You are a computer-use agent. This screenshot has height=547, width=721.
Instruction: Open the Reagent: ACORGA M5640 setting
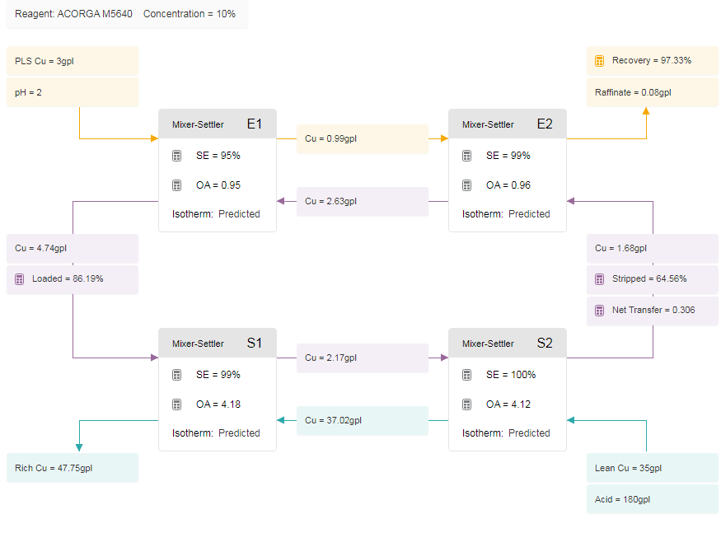(73, 14)
